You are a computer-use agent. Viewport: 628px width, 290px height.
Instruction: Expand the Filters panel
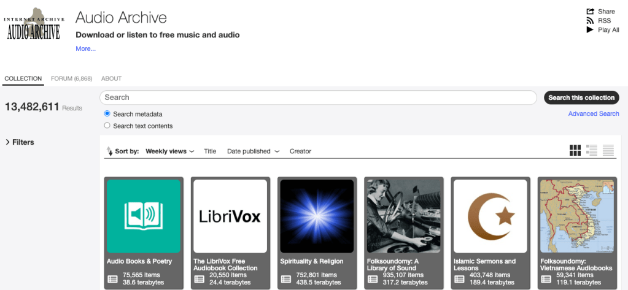point(20,142)
